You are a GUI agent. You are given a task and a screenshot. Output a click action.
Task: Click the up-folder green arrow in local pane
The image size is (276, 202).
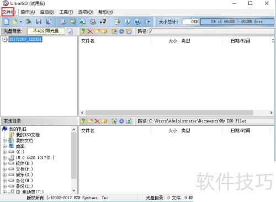[83, 121]
